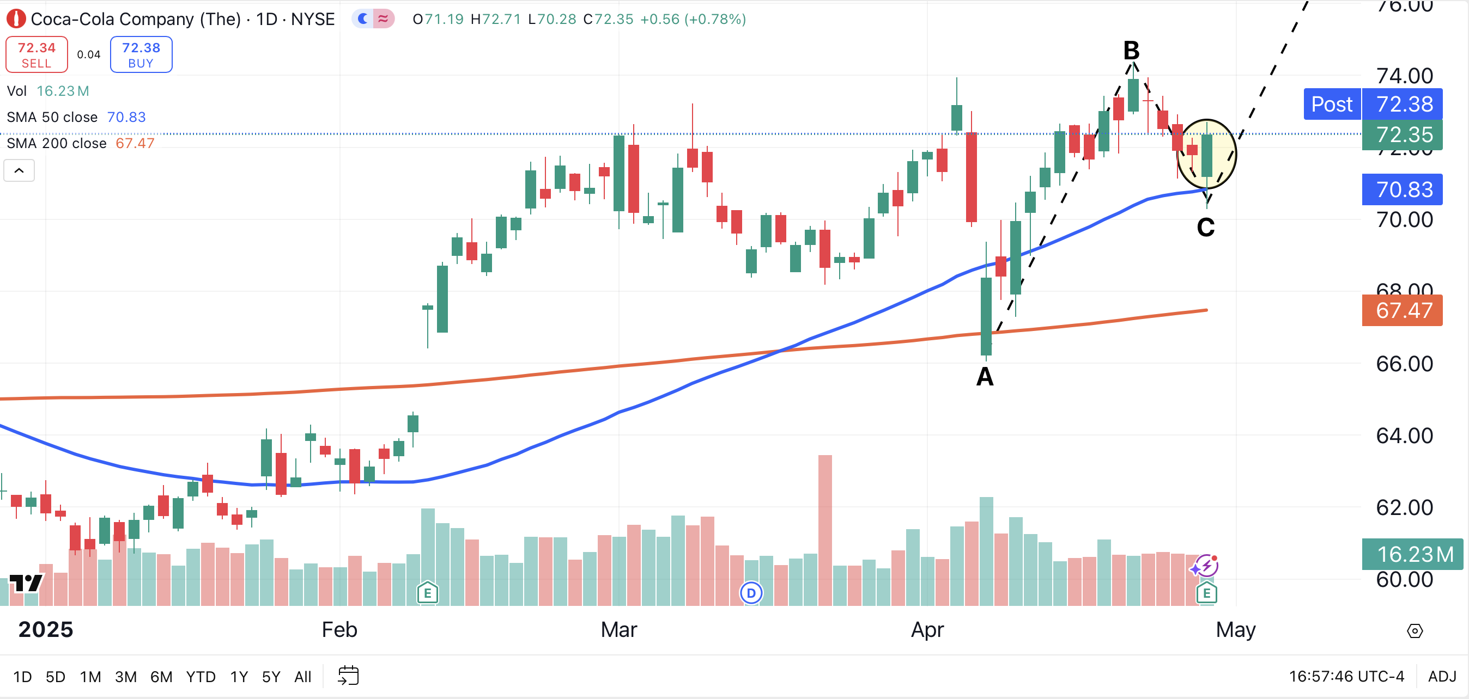The height and width of the screenshot is (699, 1469).
Task: Open the go-to-date calendar icon
Action: tap(348, 676)
